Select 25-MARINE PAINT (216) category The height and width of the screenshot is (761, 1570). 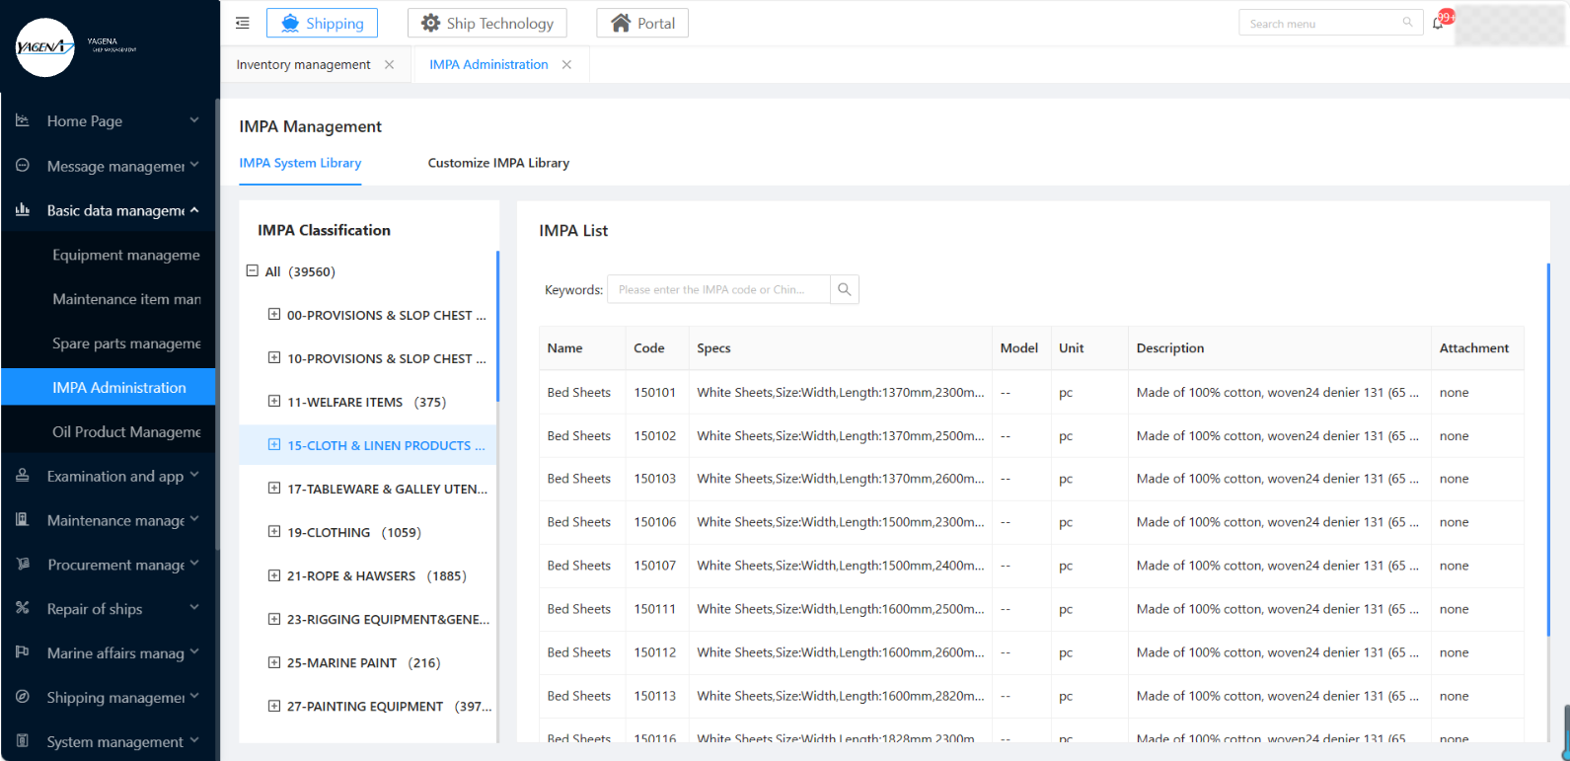coord(364,662)
